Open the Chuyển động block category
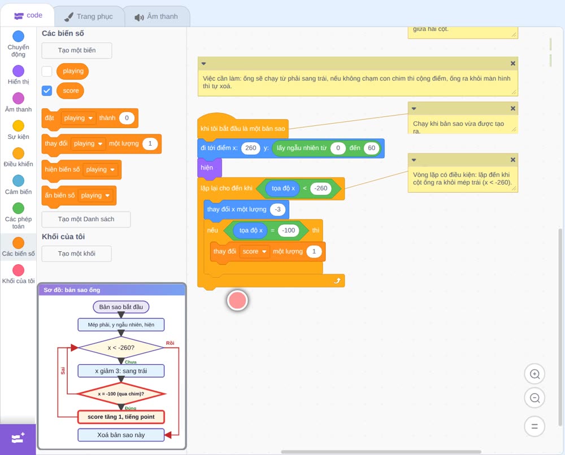 18,44
